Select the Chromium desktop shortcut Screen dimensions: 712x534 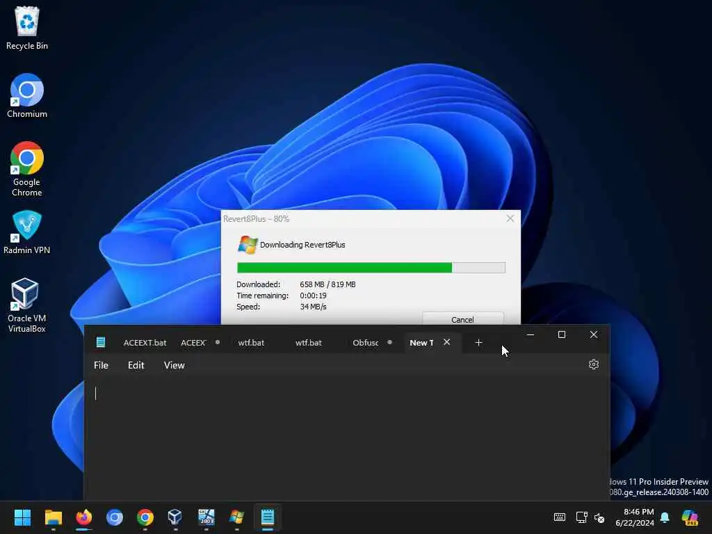[27, 96]
